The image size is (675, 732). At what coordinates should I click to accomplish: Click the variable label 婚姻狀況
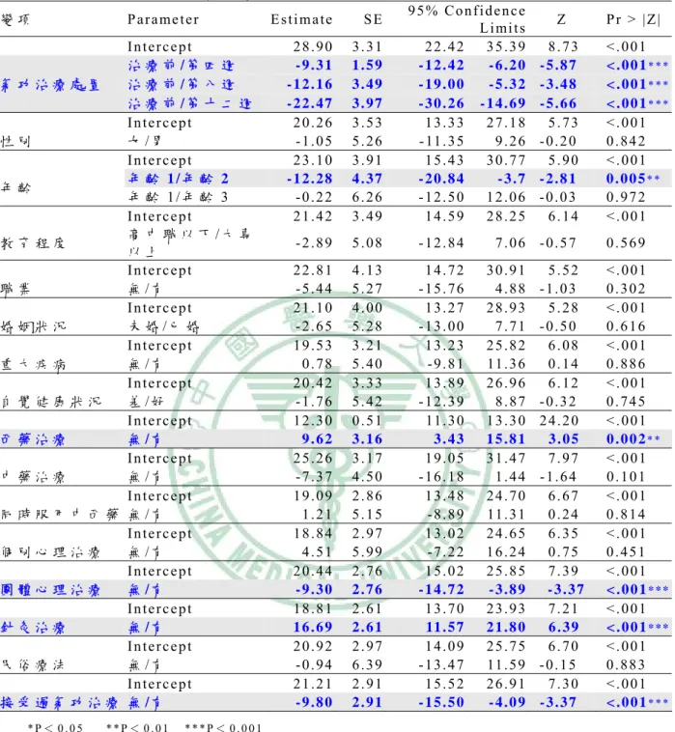point(33,326)
